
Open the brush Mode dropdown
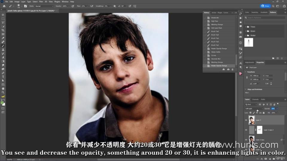[x=44, y=6]
